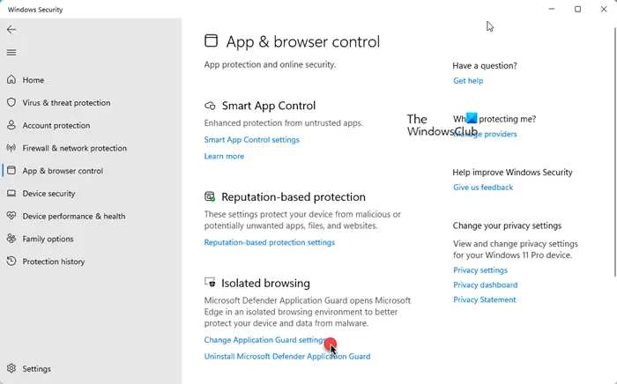
Task: Go to Virus & threat protection
Action: pos(66,103)
